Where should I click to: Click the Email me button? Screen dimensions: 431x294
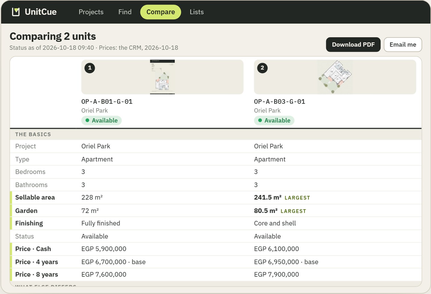pos(403,45)
